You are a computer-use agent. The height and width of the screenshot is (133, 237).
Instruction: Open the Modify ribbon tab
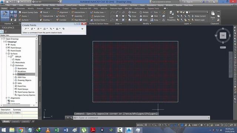[31, 8]
